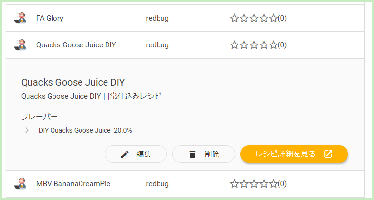Click the FA Glory row avatar icon

(x=20, y=18)
